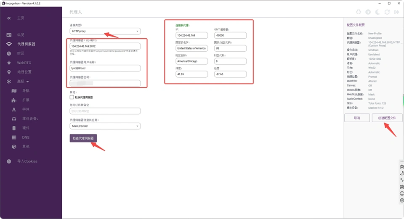Screen dimensions: 404x219
Task: Click the 检查代理伺服器 button
Action: [83, 138]
